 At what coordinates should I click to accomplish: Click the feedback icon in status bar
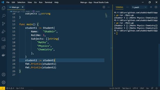pyautogui.click(x=152, y=88)
